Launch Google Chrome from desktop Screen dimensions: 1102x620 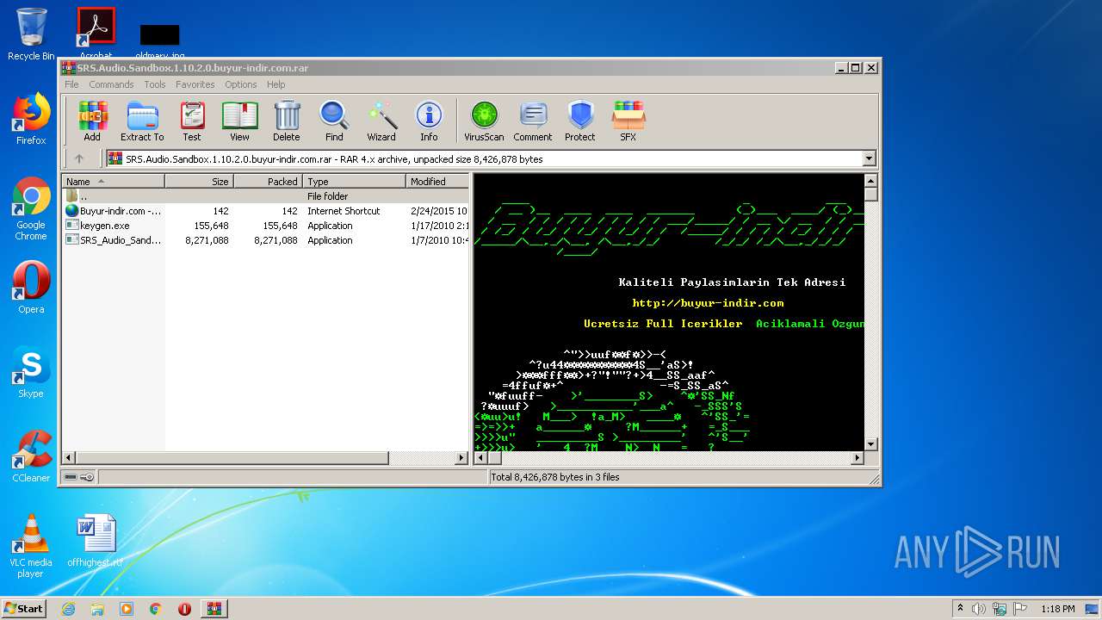31,209
